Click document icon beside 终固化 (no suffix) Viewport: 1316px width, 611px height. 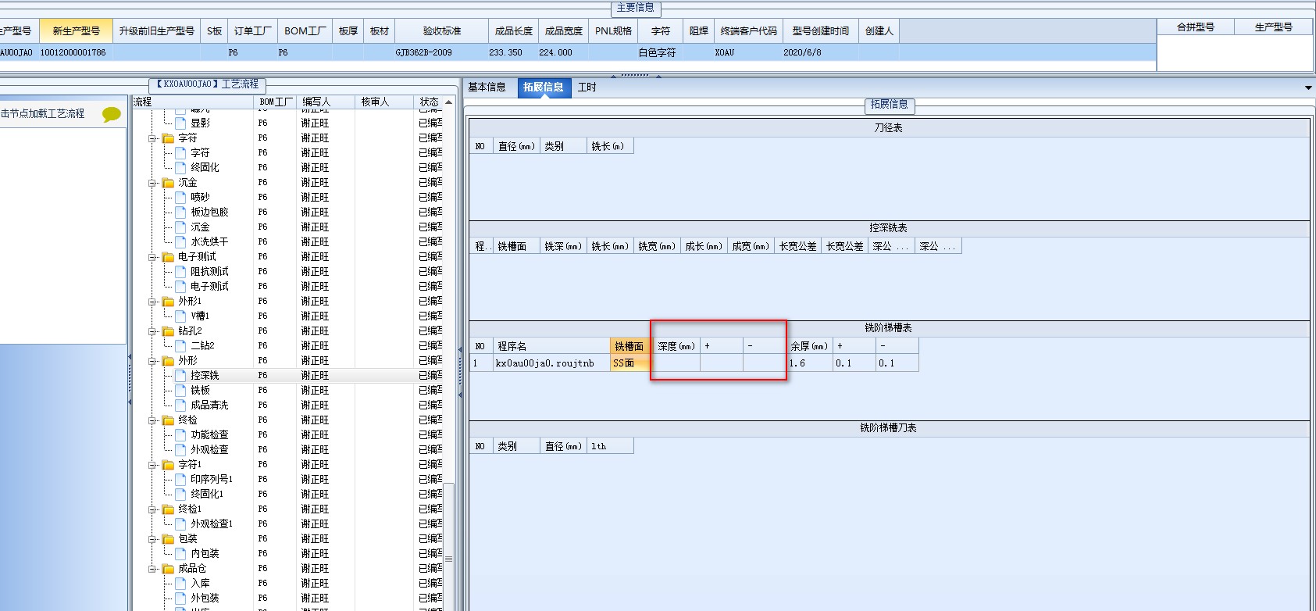[180, 167]
